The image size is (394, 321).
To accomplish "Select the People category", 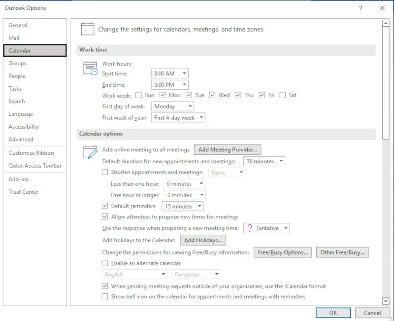I will pos(35,76).
